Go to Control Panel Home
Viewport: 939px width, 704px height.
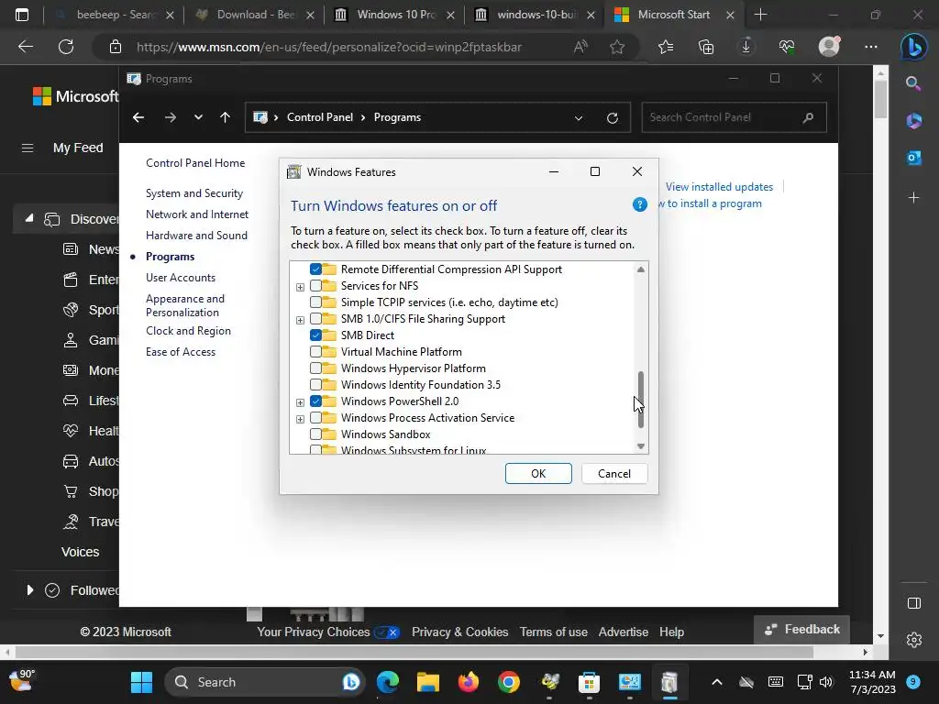point(195,163)
